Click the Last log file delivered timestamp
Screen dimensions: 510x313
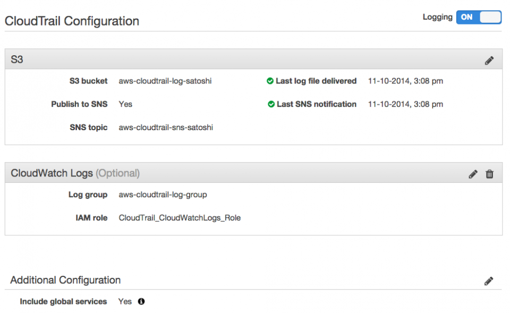405,81
